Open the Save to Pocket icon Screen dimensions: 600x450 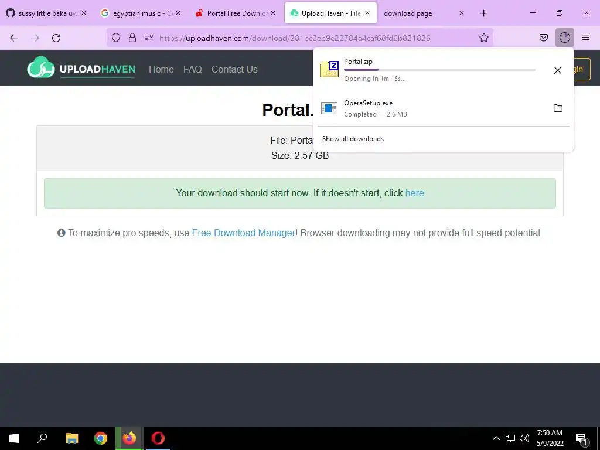(544, 37)
